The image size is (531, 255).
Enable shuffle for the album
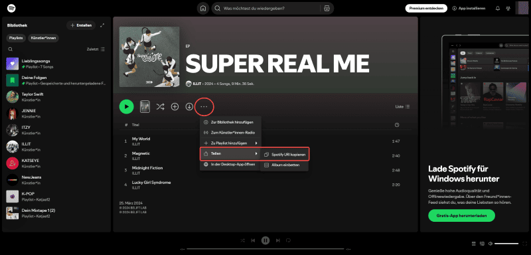160,107
